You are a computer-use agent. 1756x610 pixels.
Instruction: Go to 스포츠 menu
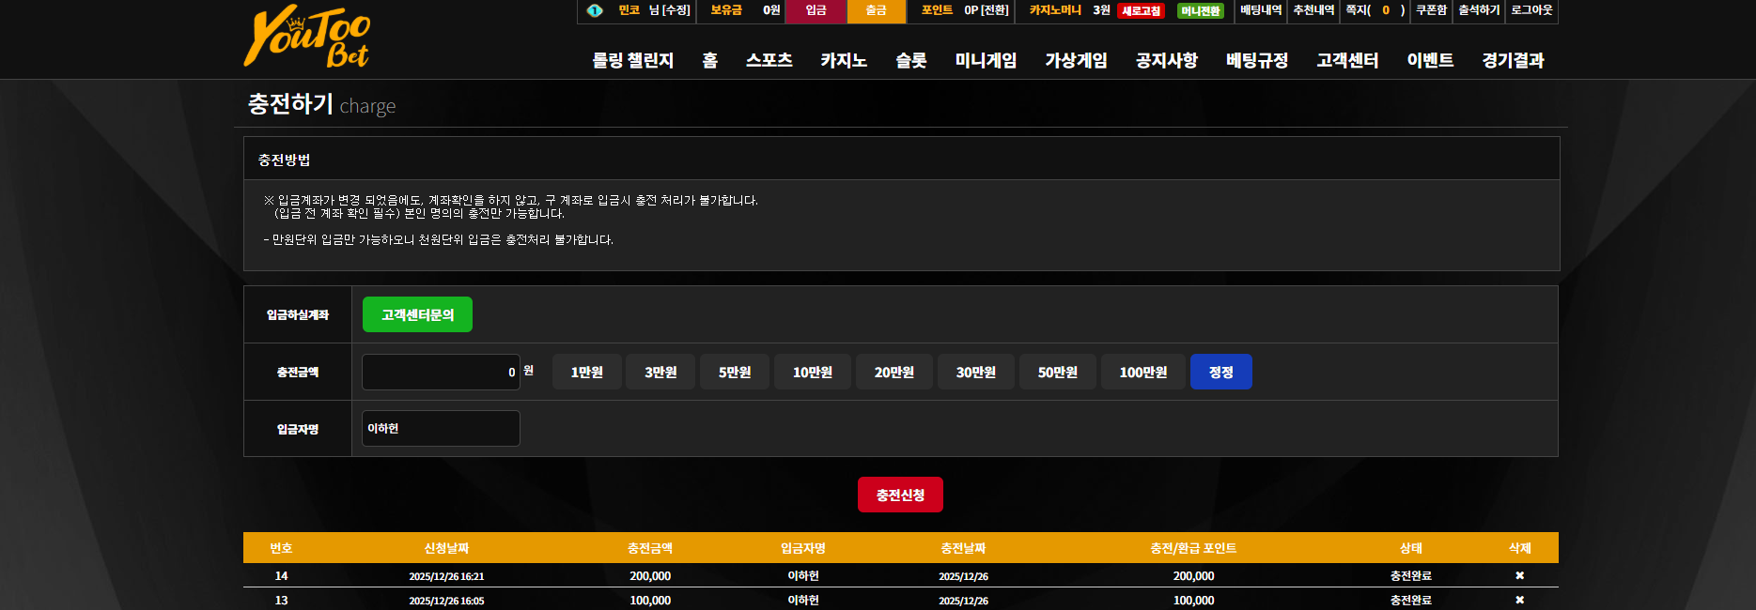[x=769, y=60]
